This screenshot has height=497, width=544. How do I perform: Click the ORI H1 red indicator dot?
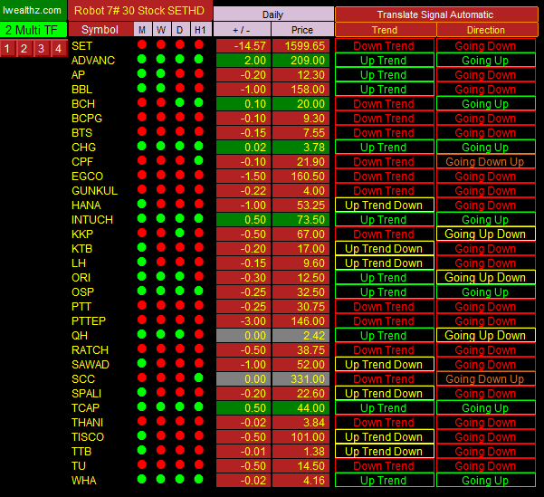pos(199,276)
